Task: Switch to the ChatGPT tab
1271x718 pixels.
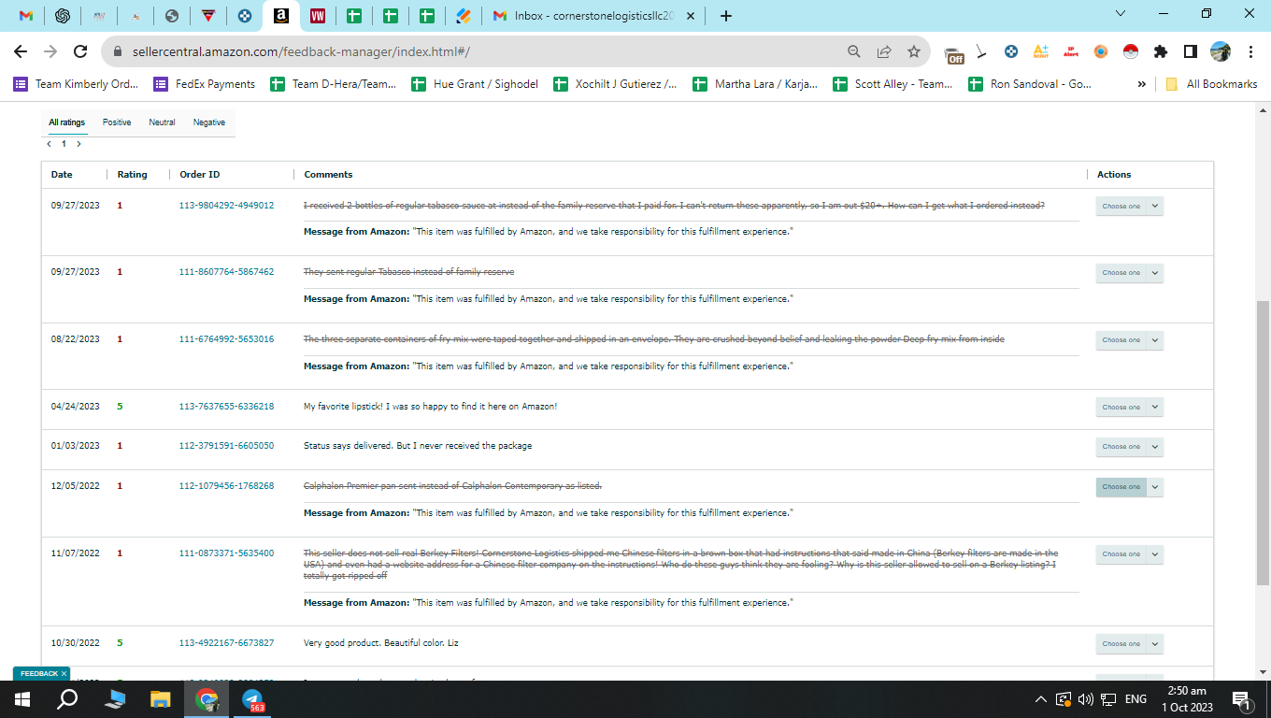Action: (x=63, y=16)
